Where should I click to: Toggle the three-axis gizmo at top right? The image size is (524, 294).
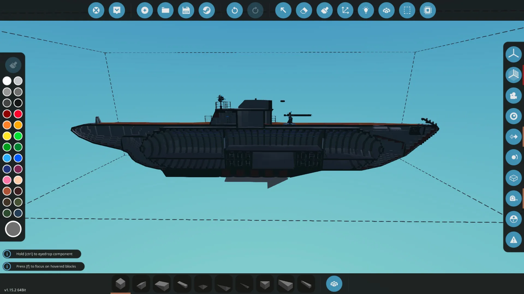[x=513, y=54]
